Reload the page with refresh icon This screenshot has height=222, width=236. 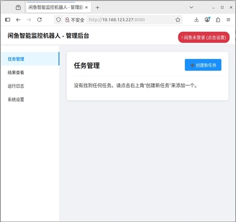(x=39, y=19)
